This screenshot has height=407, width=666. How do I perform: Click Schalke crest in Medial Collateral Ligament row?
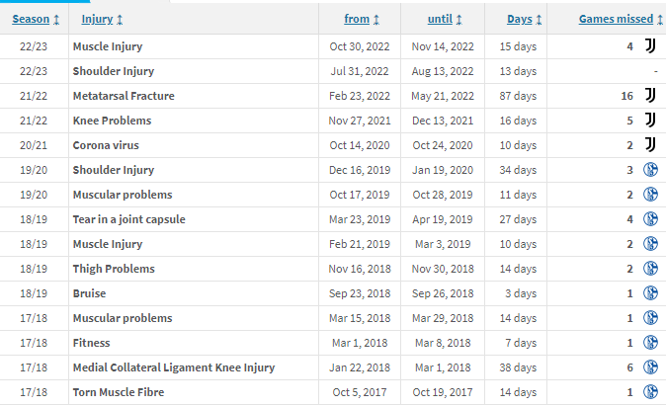coord(650,367)
